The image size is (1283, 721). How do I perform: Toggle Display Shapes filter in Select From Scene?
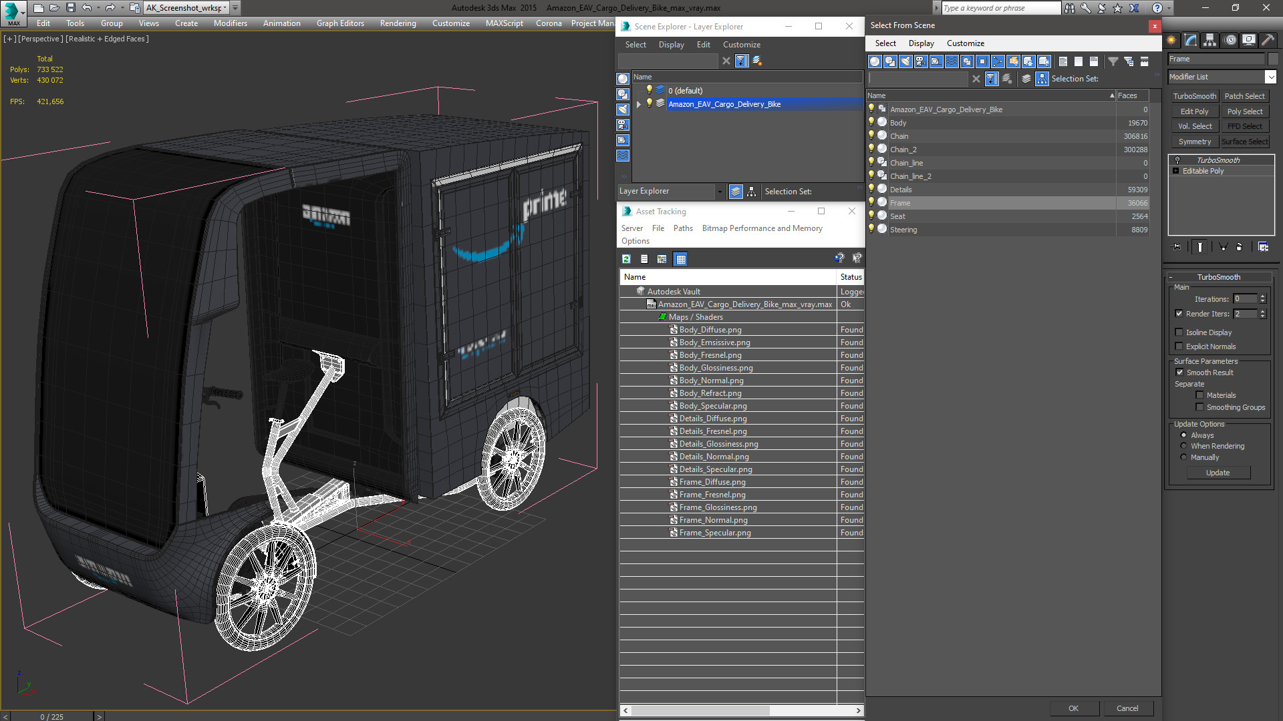(x=890, y=61)
